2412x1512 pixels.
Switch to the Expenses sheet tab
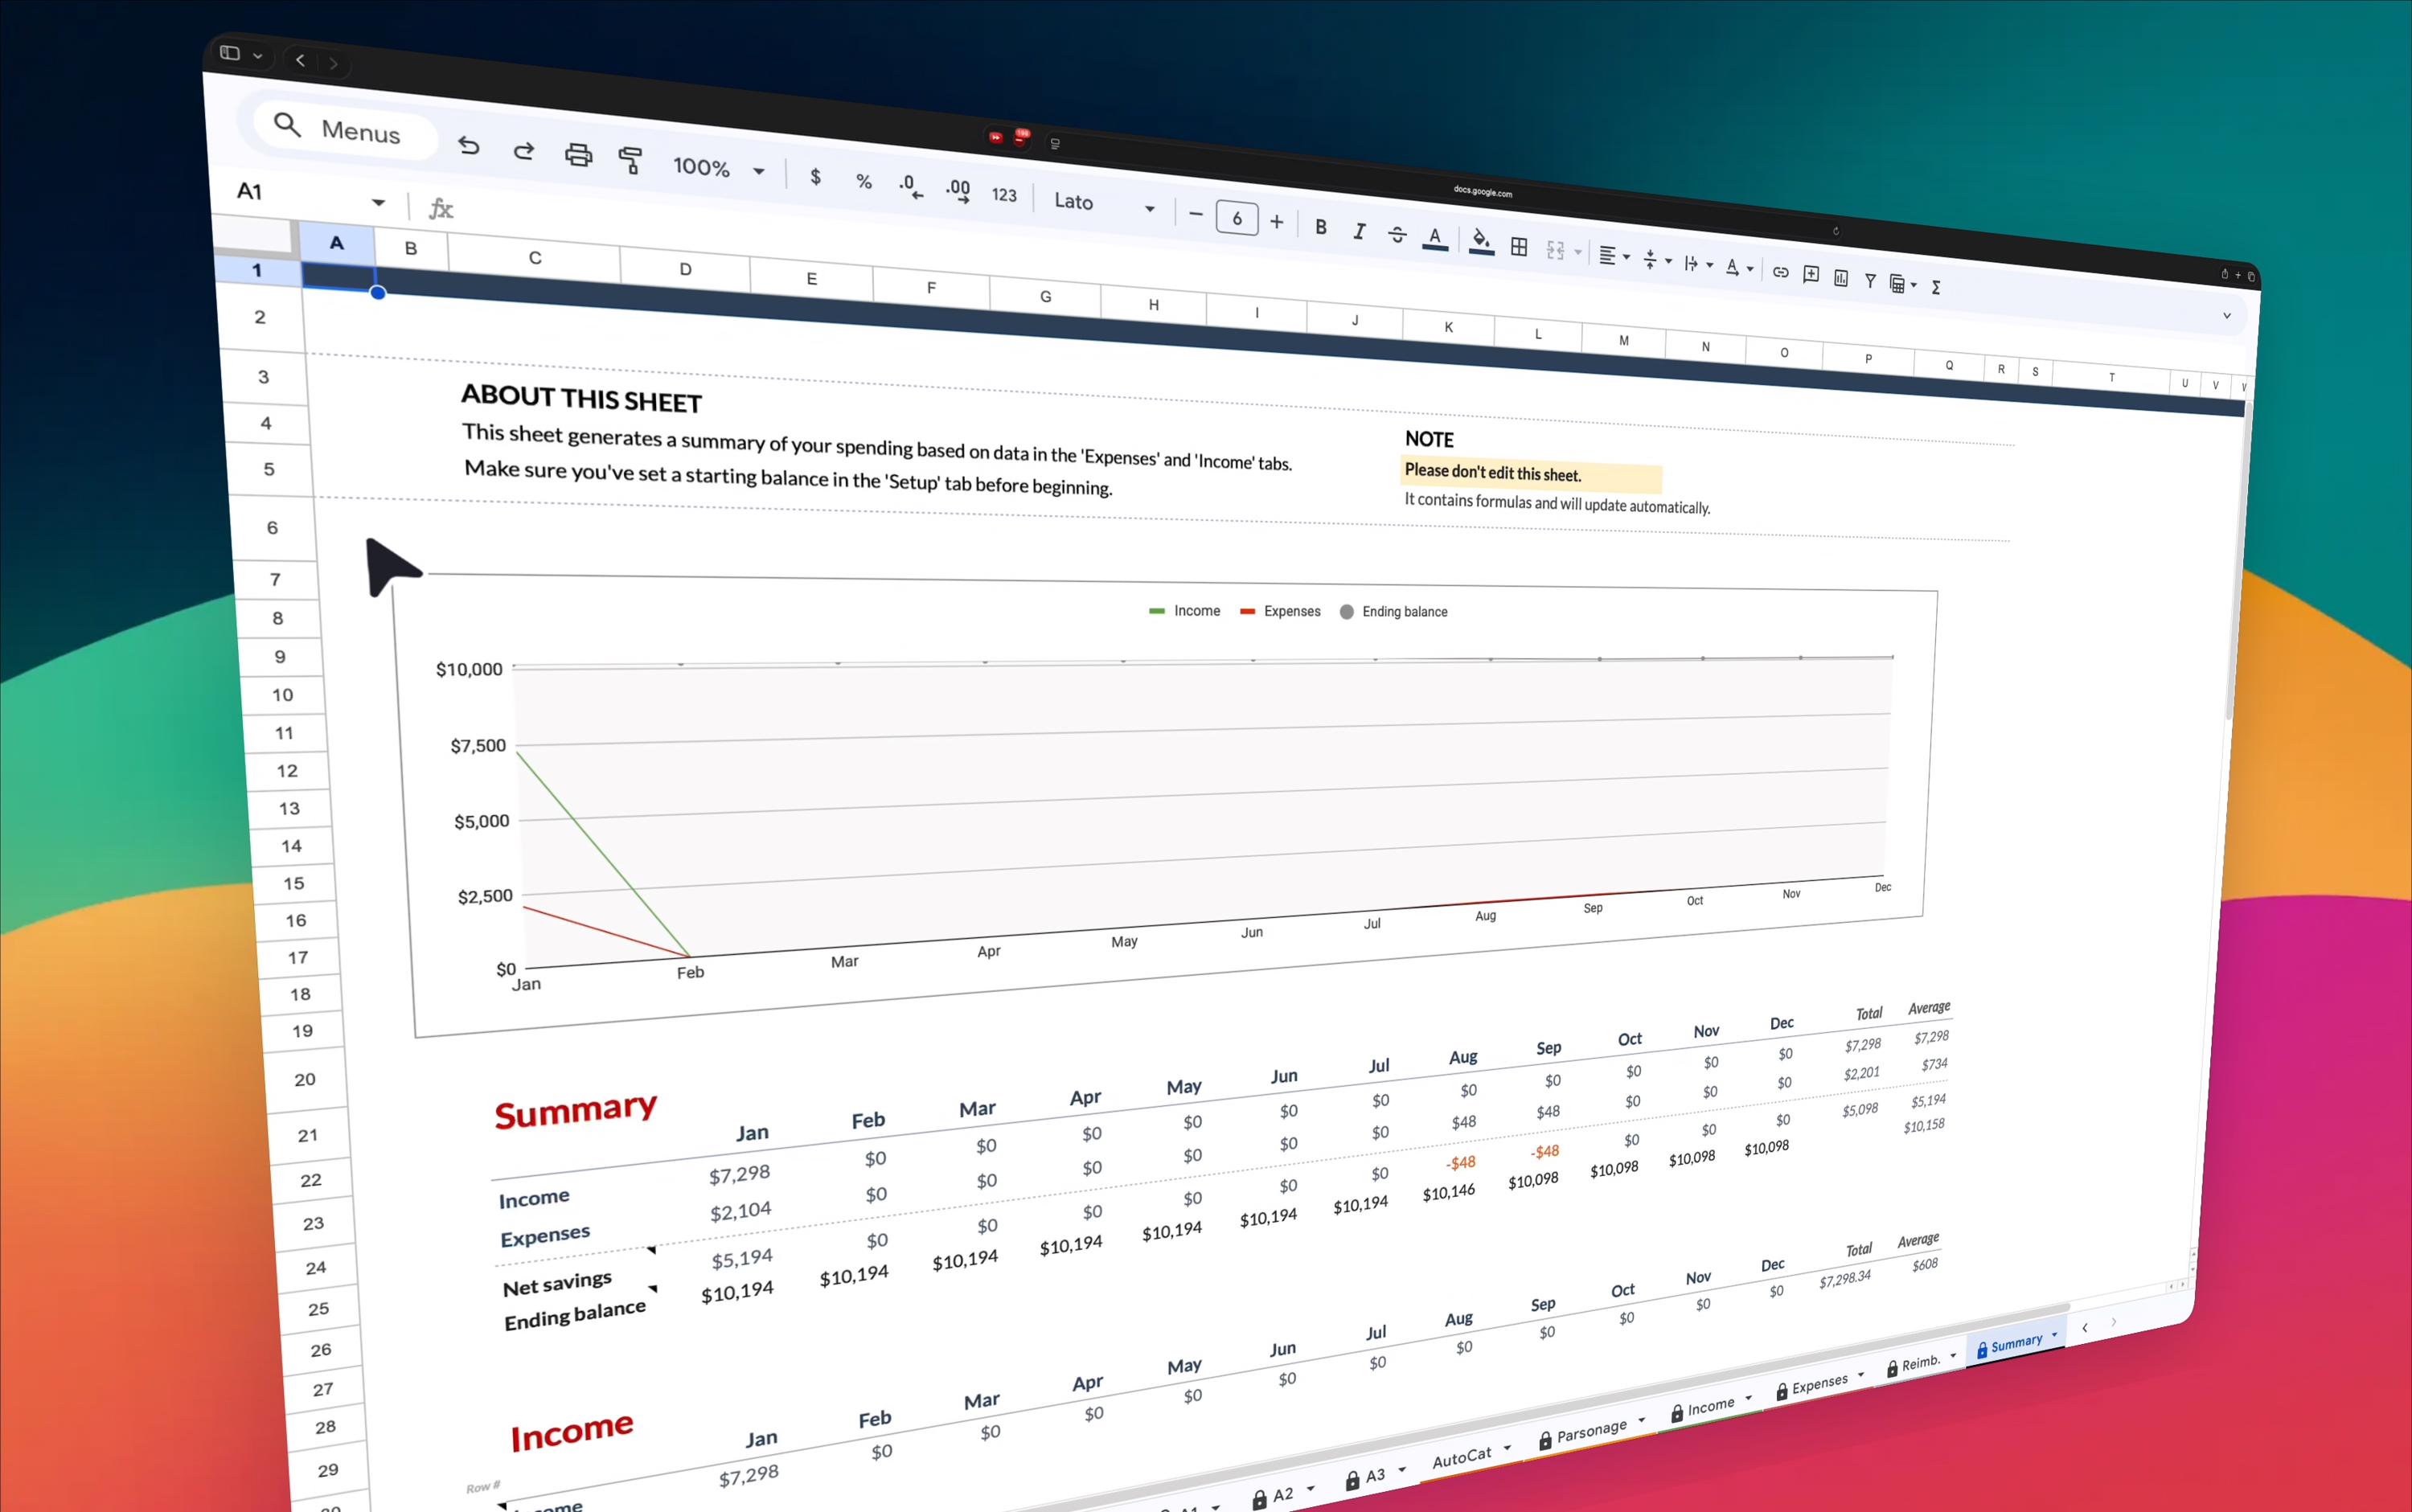1820,1385
